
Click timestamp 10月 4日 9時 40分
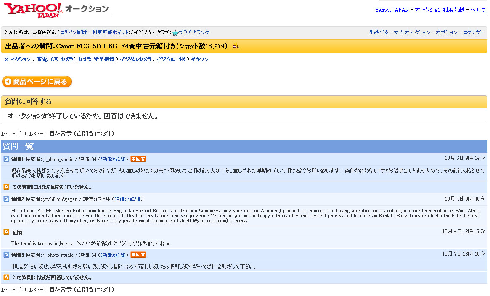click(x=465, y=199)
